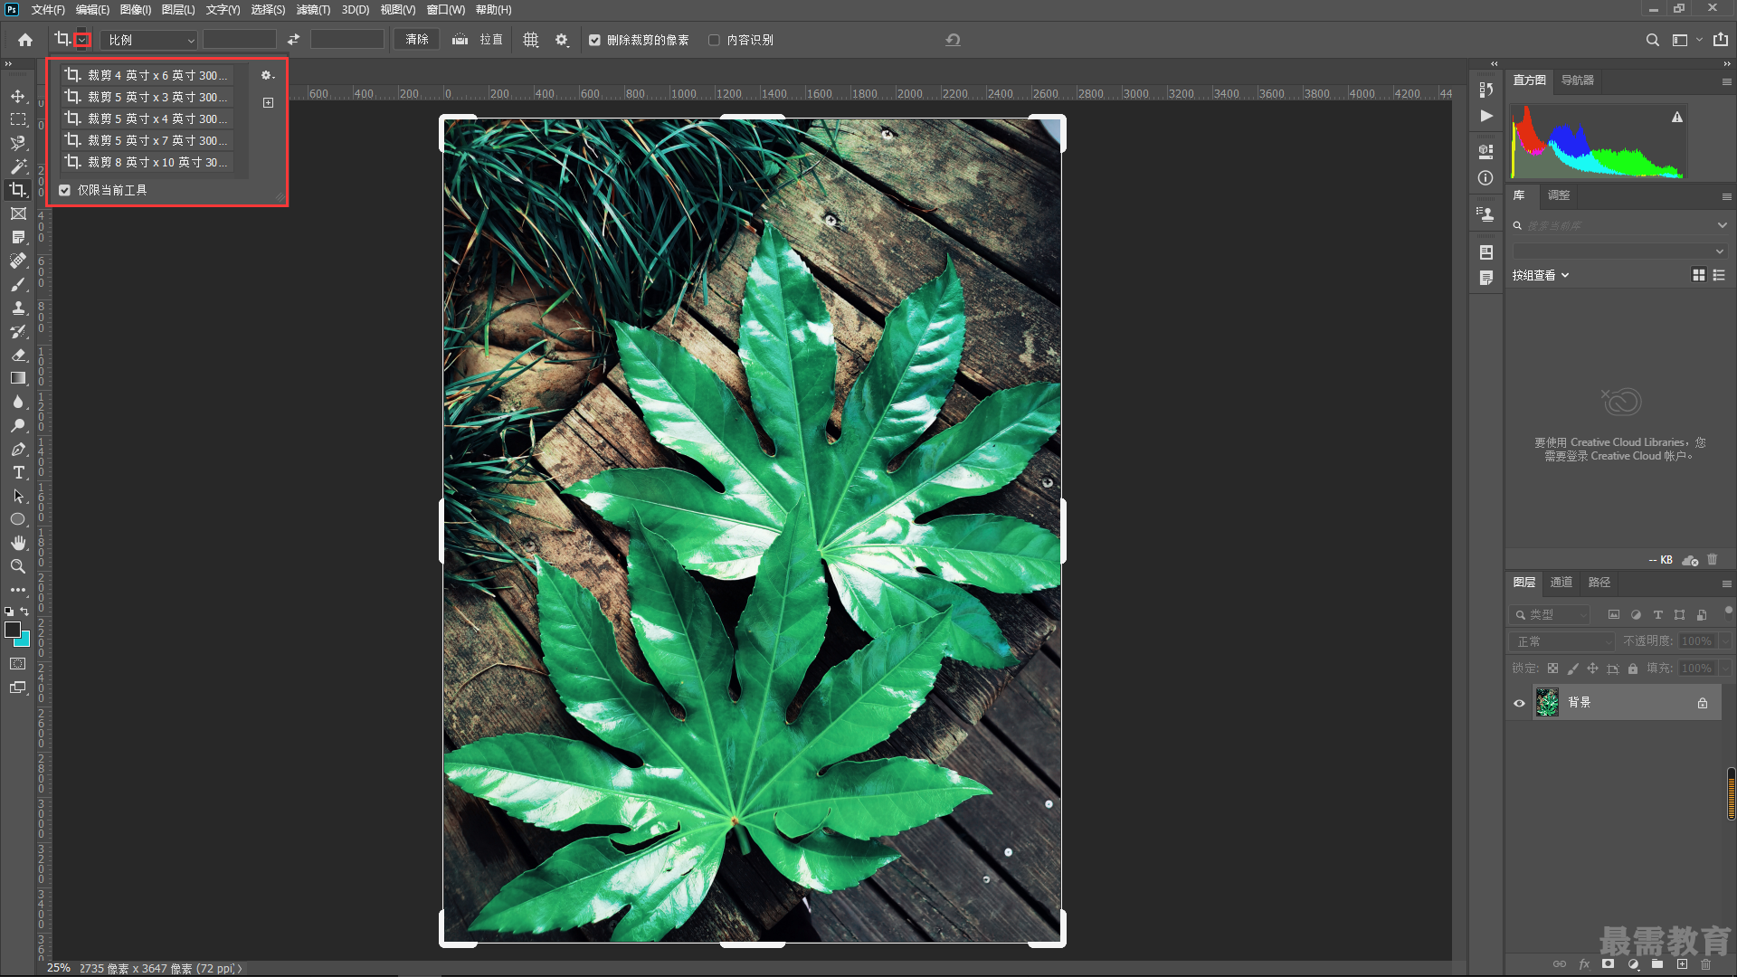Toggle Quick Mask mode
The width and height of the screenshot is (1737, 977).
[x=18, y=664]
